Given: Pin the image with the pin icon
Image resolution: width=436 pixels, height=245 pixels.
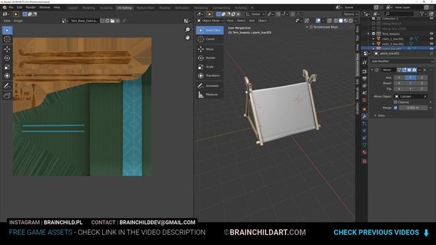Looking at the screenshot, I should (124, 20).
